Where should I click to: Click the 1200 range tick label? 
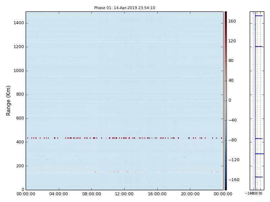pyautogui.click(x=19, y=47)
